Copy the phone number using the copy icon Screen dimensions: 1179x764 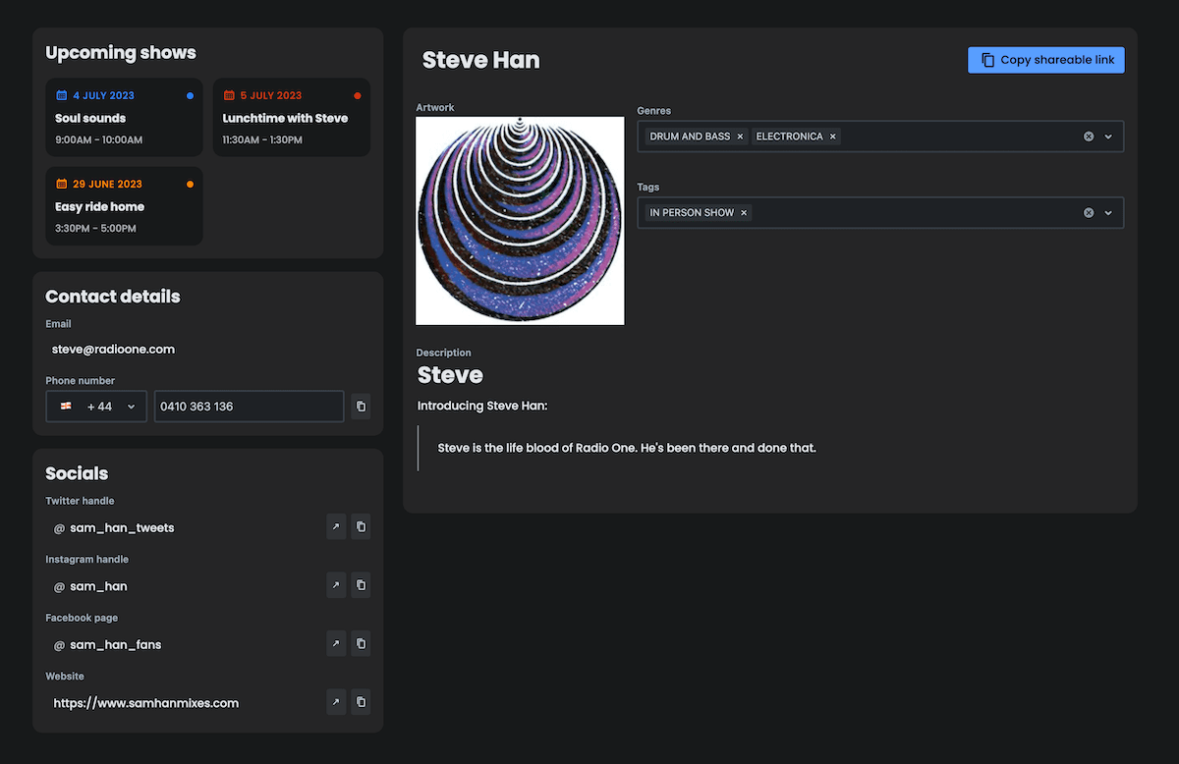point(361,406)
